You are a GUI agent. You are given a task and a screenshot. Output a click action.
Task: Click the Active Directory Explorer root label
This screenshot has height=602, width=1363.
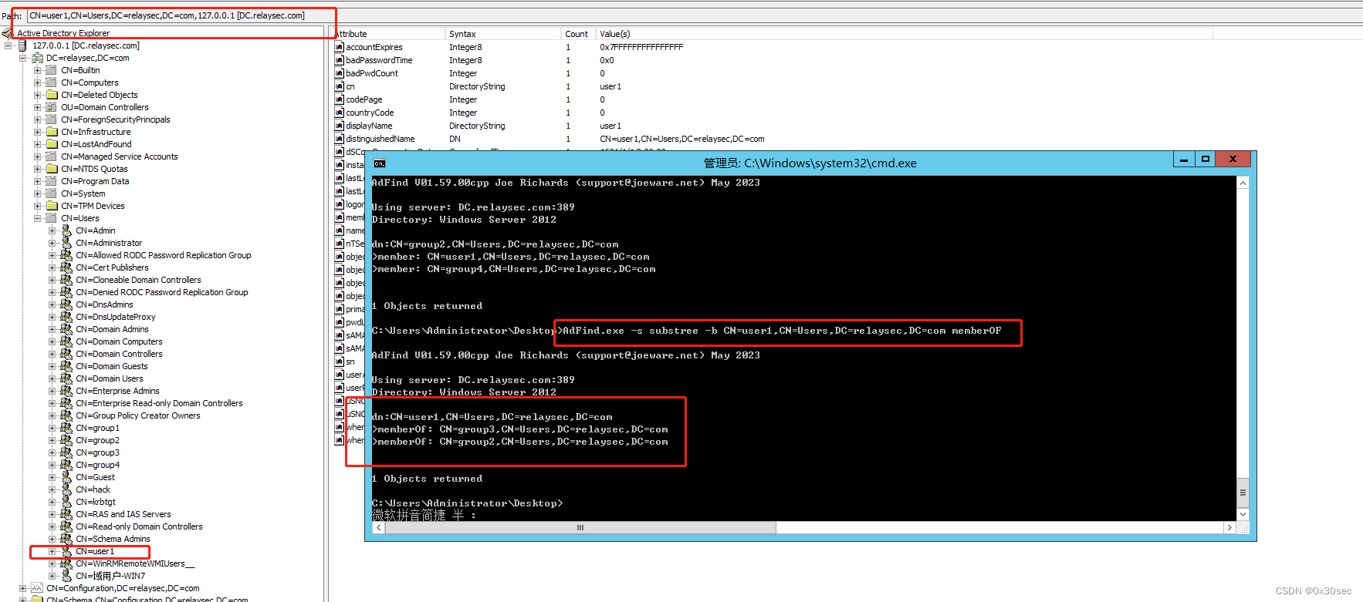pos(63,33)
